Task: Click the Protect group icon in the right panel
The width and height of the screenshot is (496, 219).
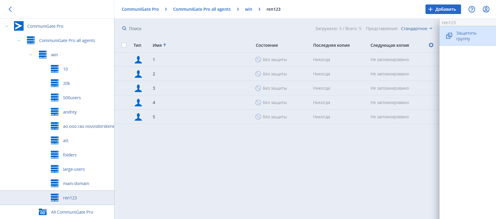Action: [x=449, y=36]
